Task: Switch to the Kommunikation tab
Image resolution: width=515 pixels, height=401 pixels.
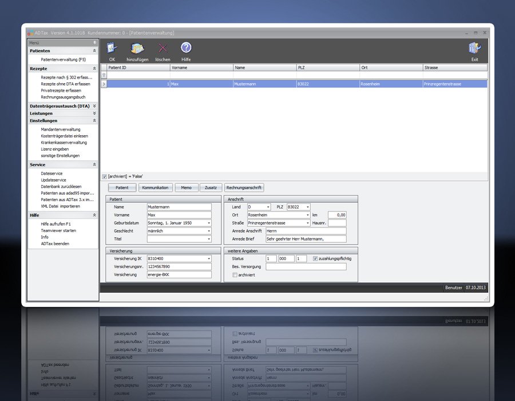Action: [155, 187]
